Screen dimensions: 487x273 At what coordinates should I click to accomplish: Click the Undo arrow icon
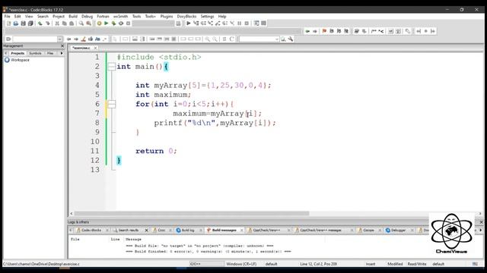coord(40,24)
